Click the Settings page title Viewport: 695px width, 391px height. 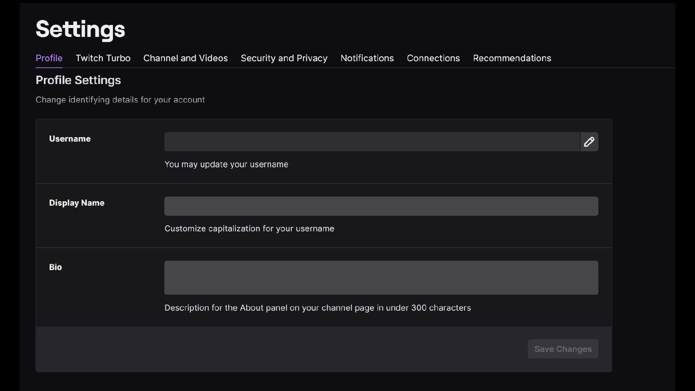pyautogui.click(x=80, y=29)
